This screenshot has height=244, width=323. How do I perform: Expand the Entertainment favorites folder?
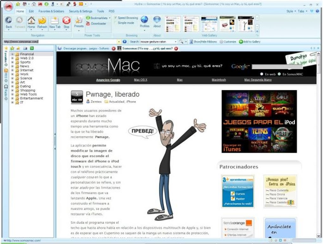tap(12, 98)
